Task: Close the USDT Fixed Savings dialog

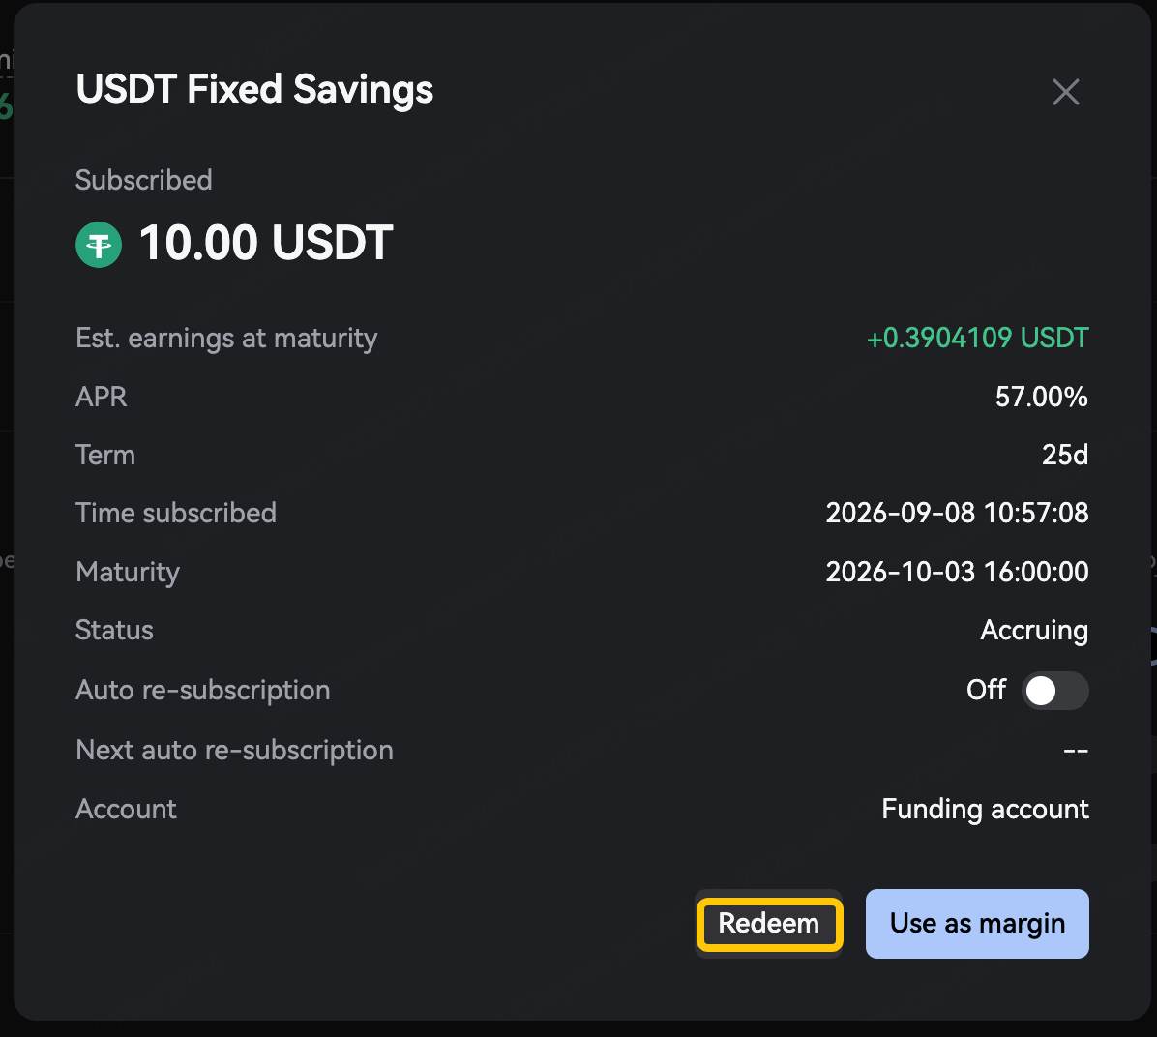Action: coord(1065,92)
